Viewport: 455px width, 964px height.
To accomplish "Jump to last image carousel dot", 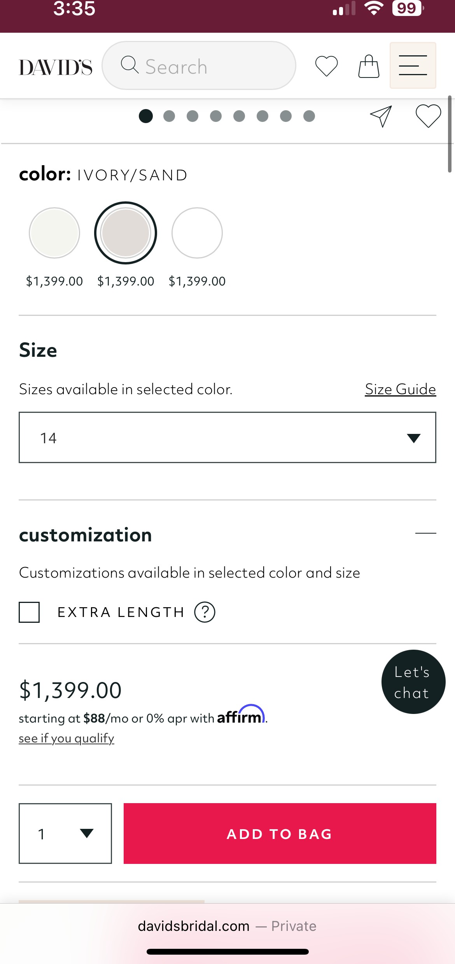I will point(309,116).
